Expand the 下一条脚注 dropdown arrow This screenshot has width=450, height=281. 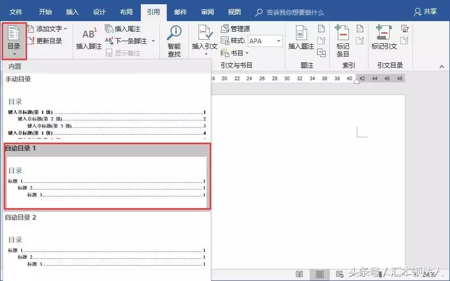[x=153, y=41]
